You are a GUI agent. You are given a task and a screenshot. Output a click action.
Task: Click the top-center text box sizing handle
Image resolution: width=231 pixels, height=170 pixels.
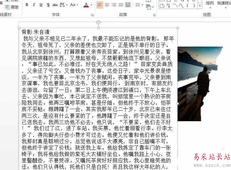click(x=98, y=28)
